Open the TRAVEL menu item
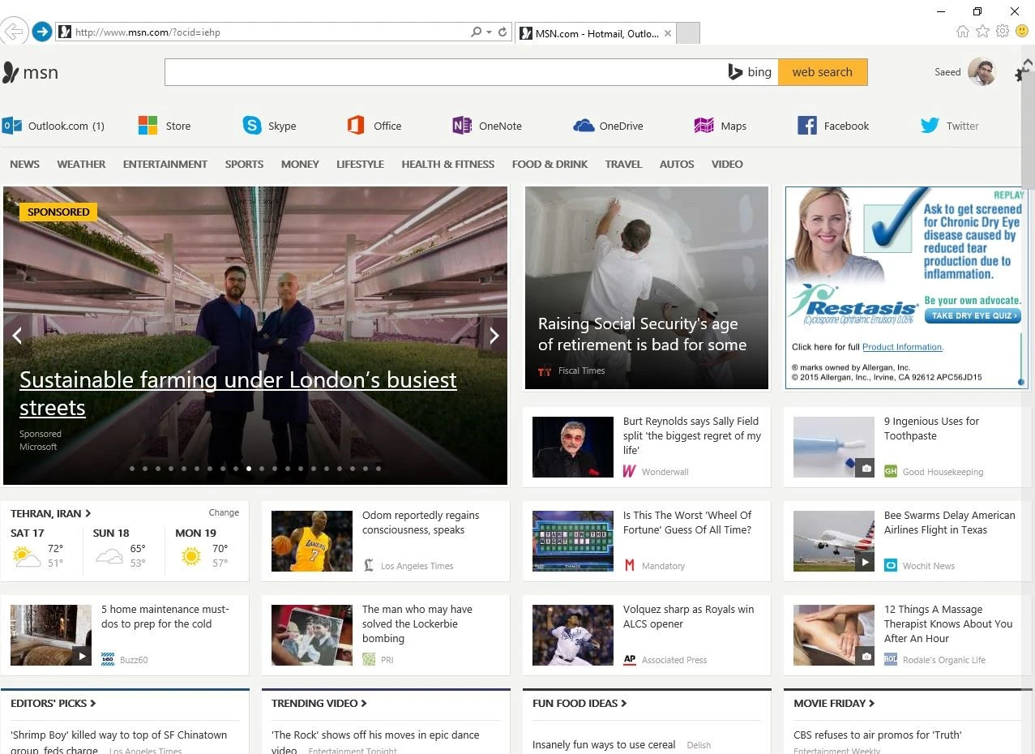The height and width of the screenshot is (754, 1035). coord(623,164)
